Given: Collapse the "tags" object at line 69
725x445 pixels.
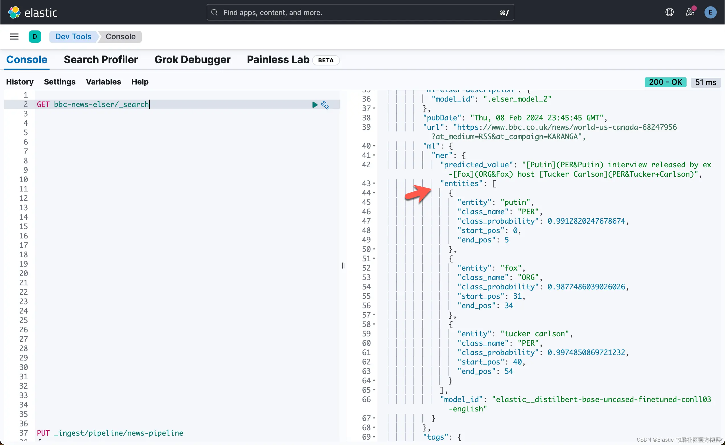Looking at the screenshot, I should click(374, 437).
